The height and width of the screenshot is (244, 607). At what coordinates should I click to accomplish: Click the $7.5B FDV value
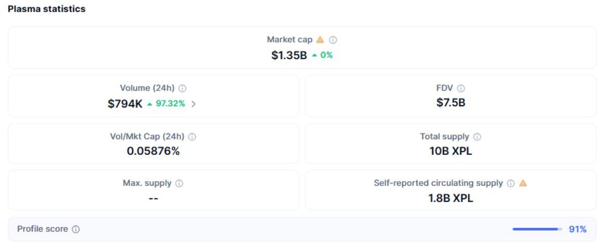tap(451, 103)
